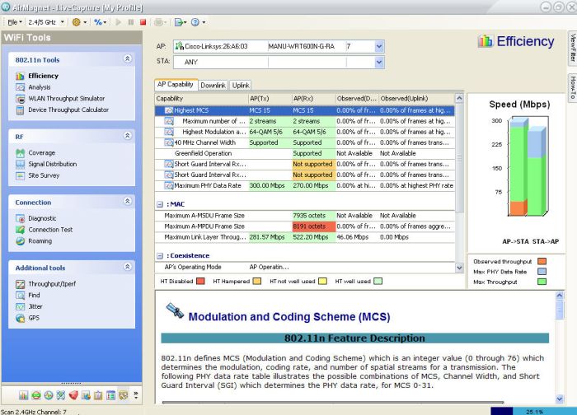Collapse the RF section
Viewport: 577px width, 415px height.
(x=127, y=136)
